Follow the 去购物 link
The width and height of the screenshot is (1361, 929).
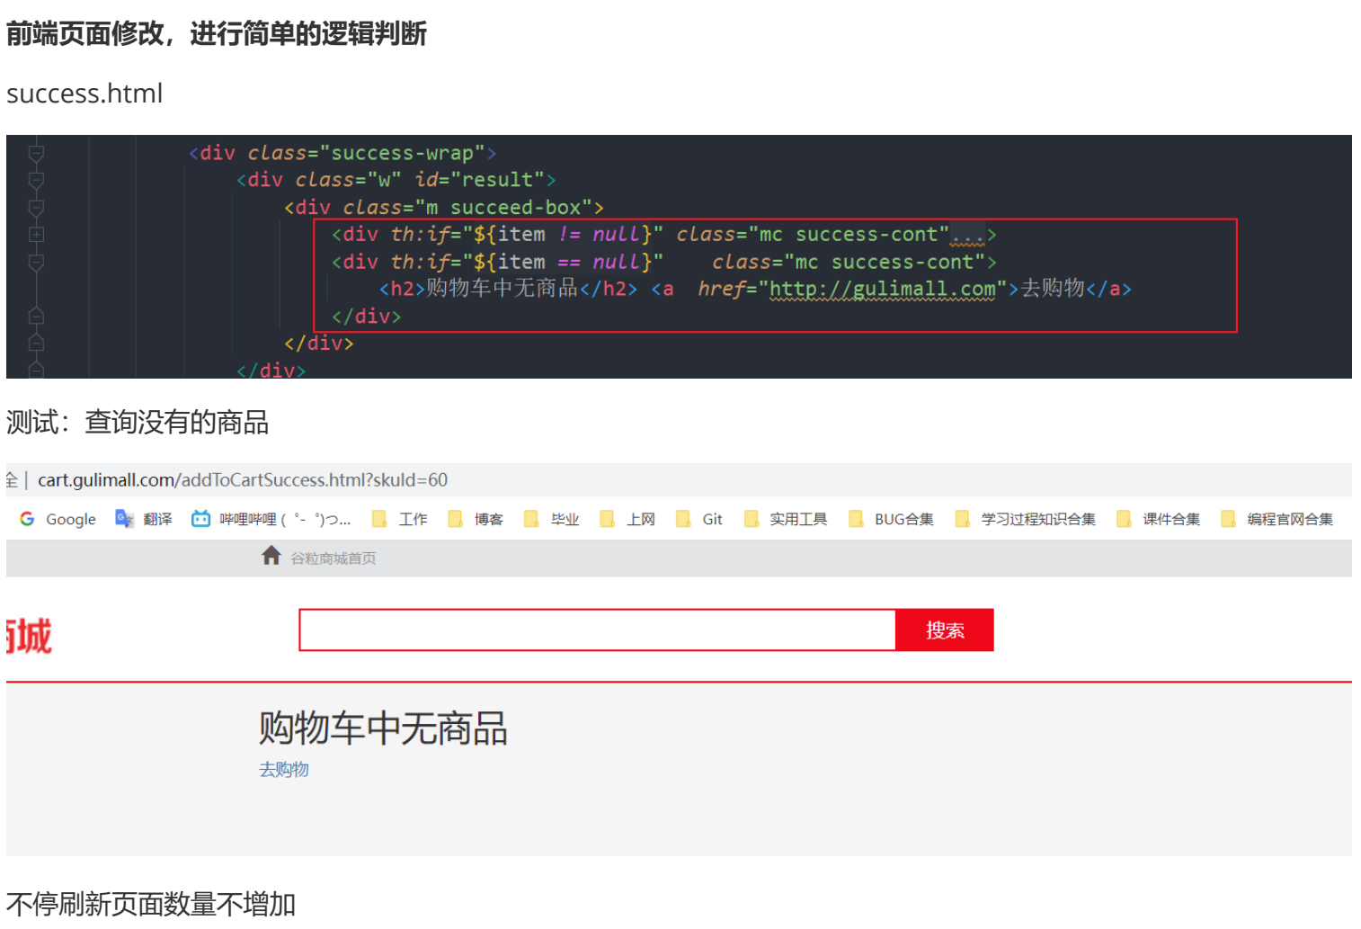(x=284, y=770)
